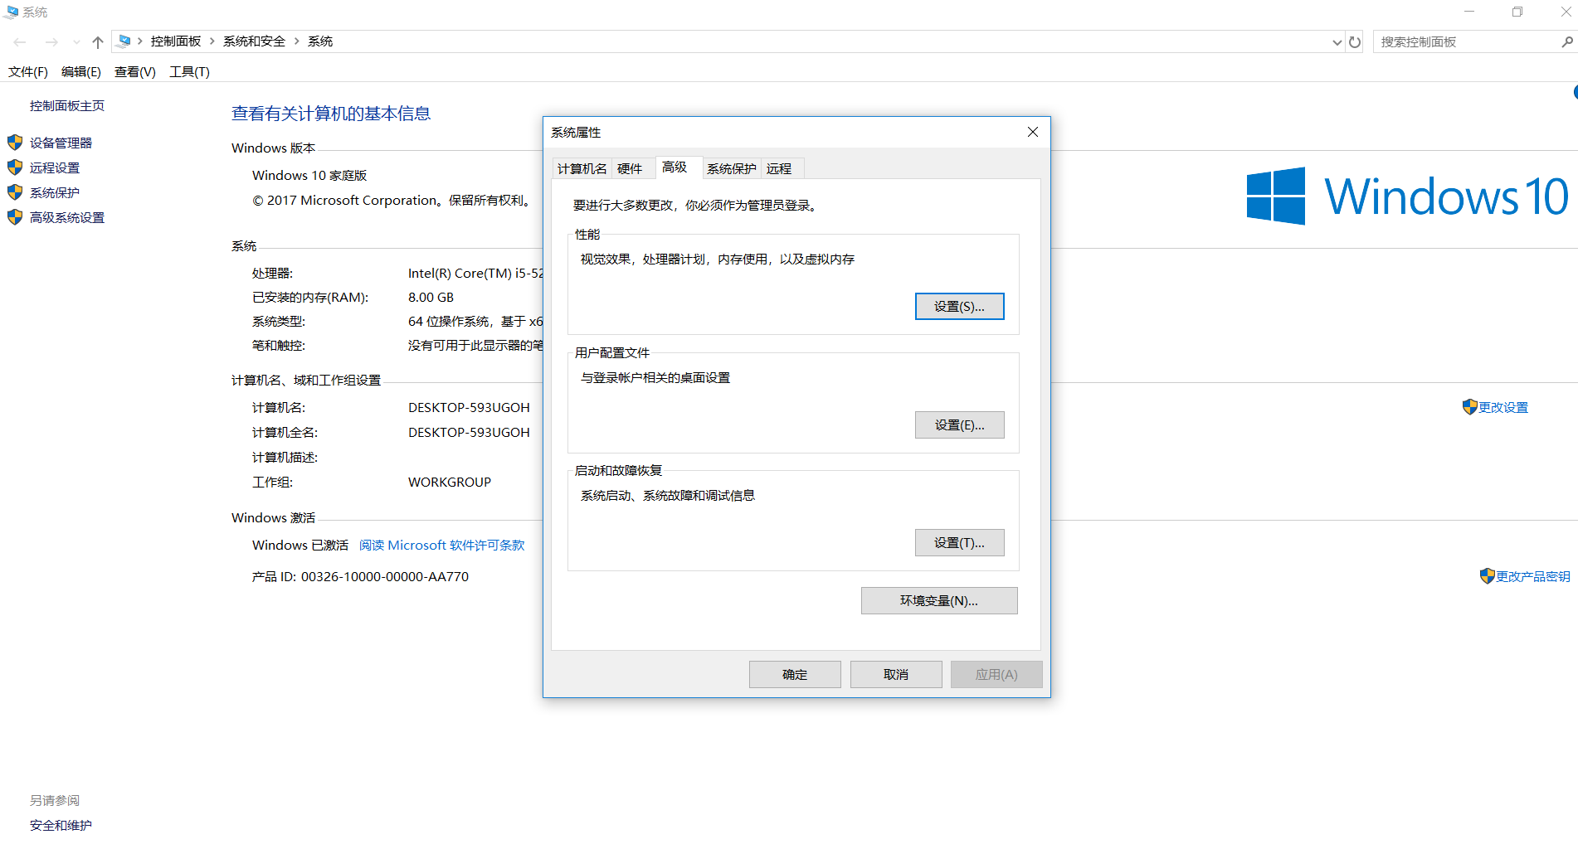Click the shield icon beside 远程设置
The image size is (1578, 844).
pyautogui.click(x=15, y=167)
